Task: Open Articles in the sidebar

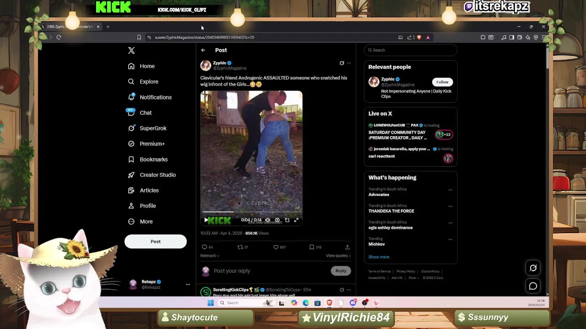Action: pos(143,191)
